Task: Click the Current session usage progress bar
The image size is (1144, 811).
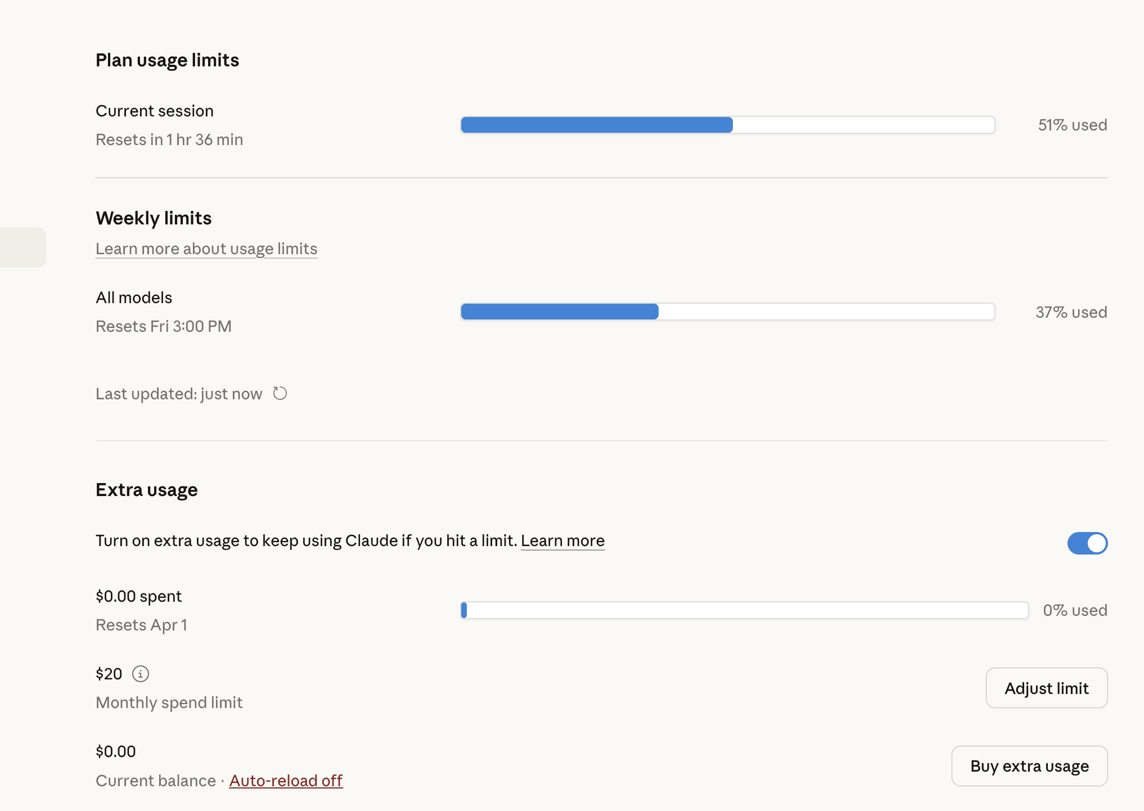Action: tap(727, 125)
